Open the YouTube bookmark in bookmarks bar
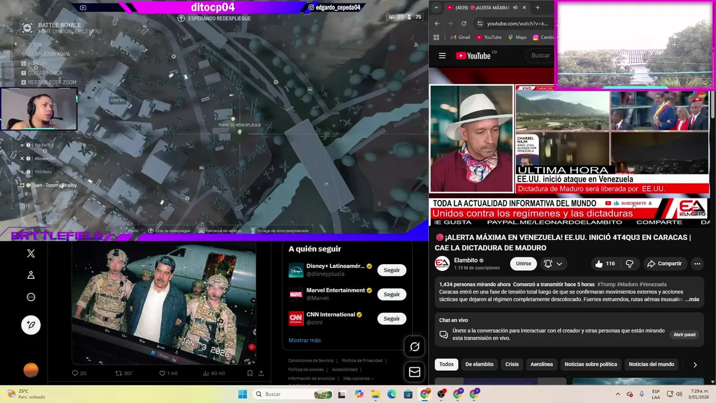 pyautogui.click(x=488, y=38)
